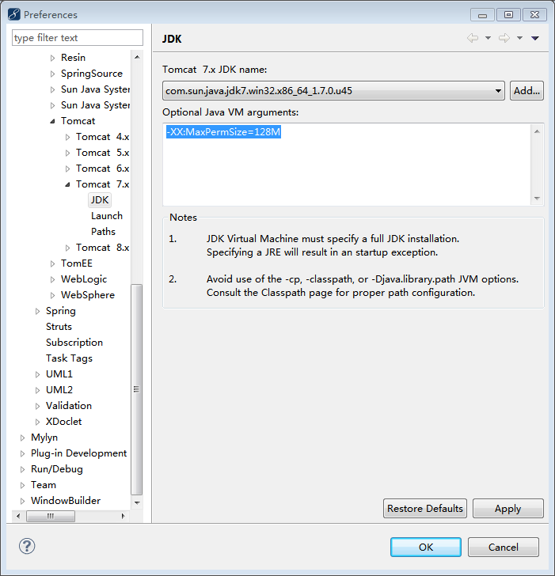Close the Preferences window
The height and width of the screenshot is (576, 555).
(534, 15)
